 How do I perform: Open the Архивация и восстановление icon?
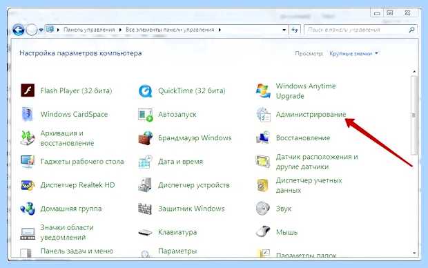pos(28,138)
